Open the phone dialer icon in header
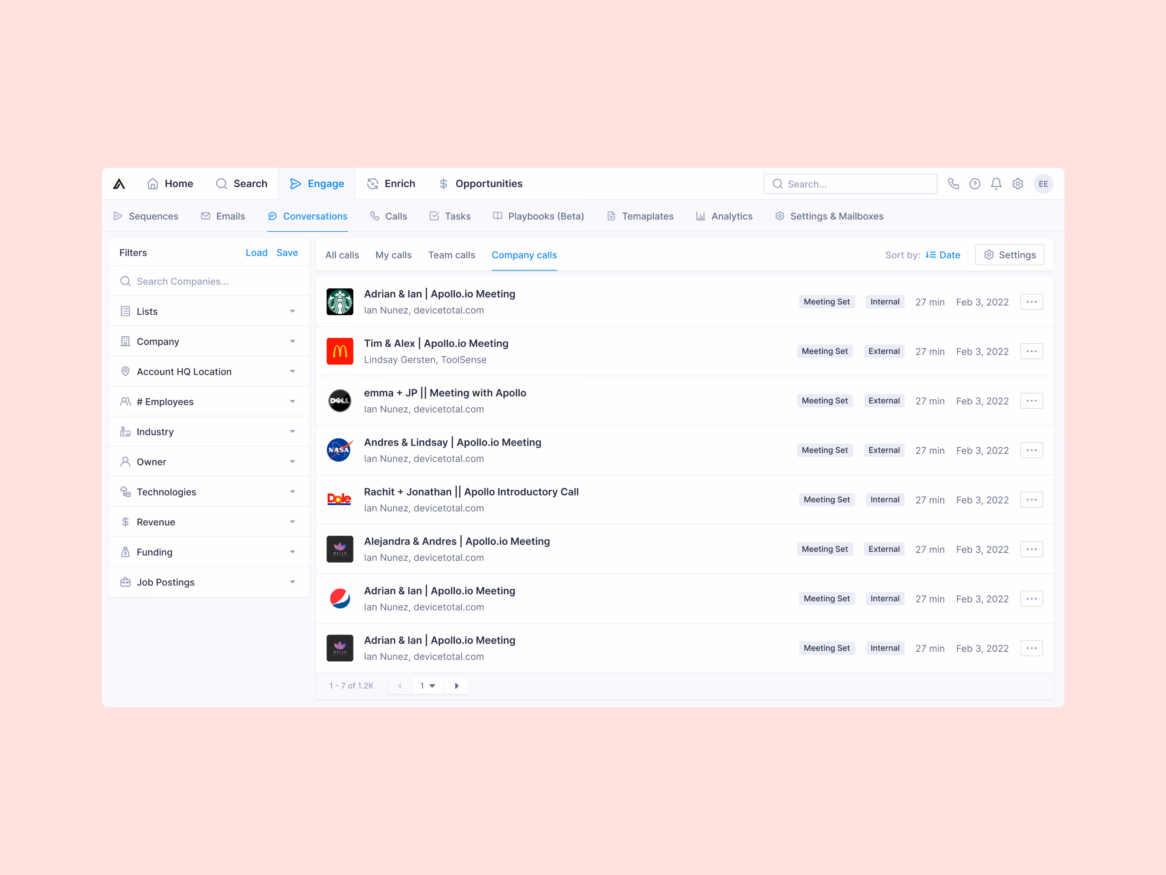Viewport: 1166px width, 875px height. (x=953, y=183)
